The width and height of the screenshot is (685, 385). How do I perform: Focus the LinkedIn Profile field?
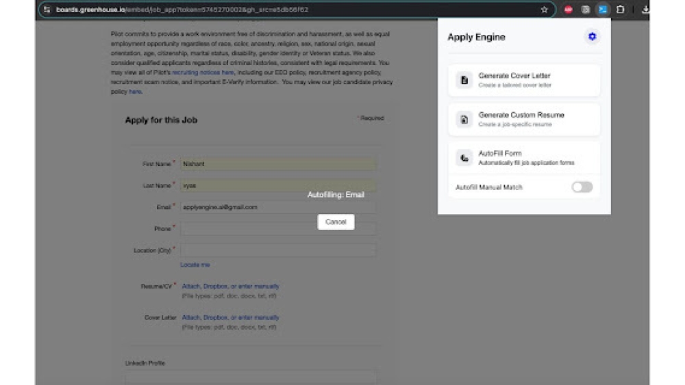251,377
